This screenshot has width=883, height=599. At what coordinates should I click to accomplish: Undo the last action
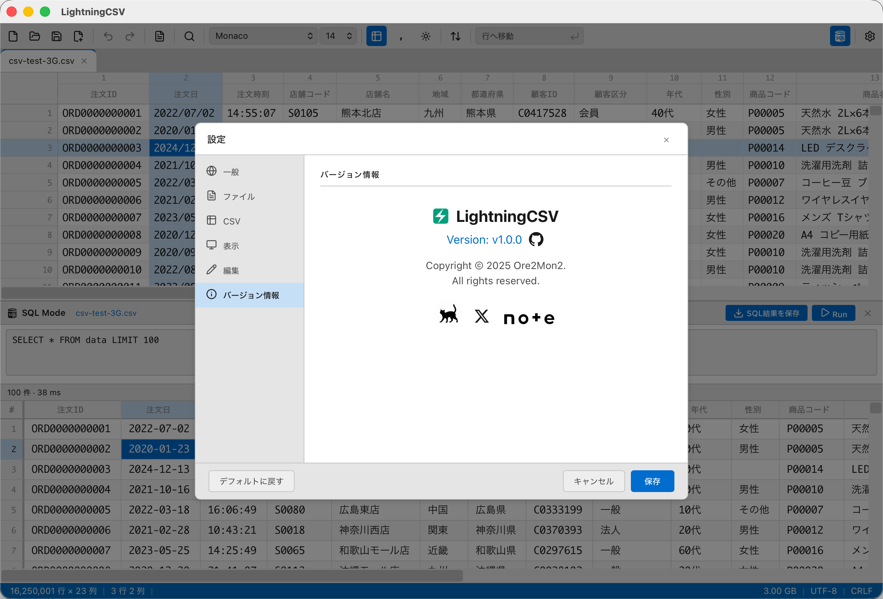[108, 36]
